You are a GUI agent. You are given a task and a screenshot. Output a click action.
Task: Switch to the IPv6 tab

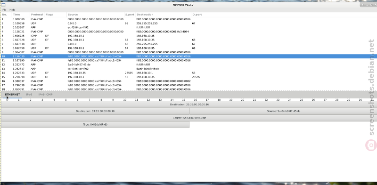click(29, 95)
